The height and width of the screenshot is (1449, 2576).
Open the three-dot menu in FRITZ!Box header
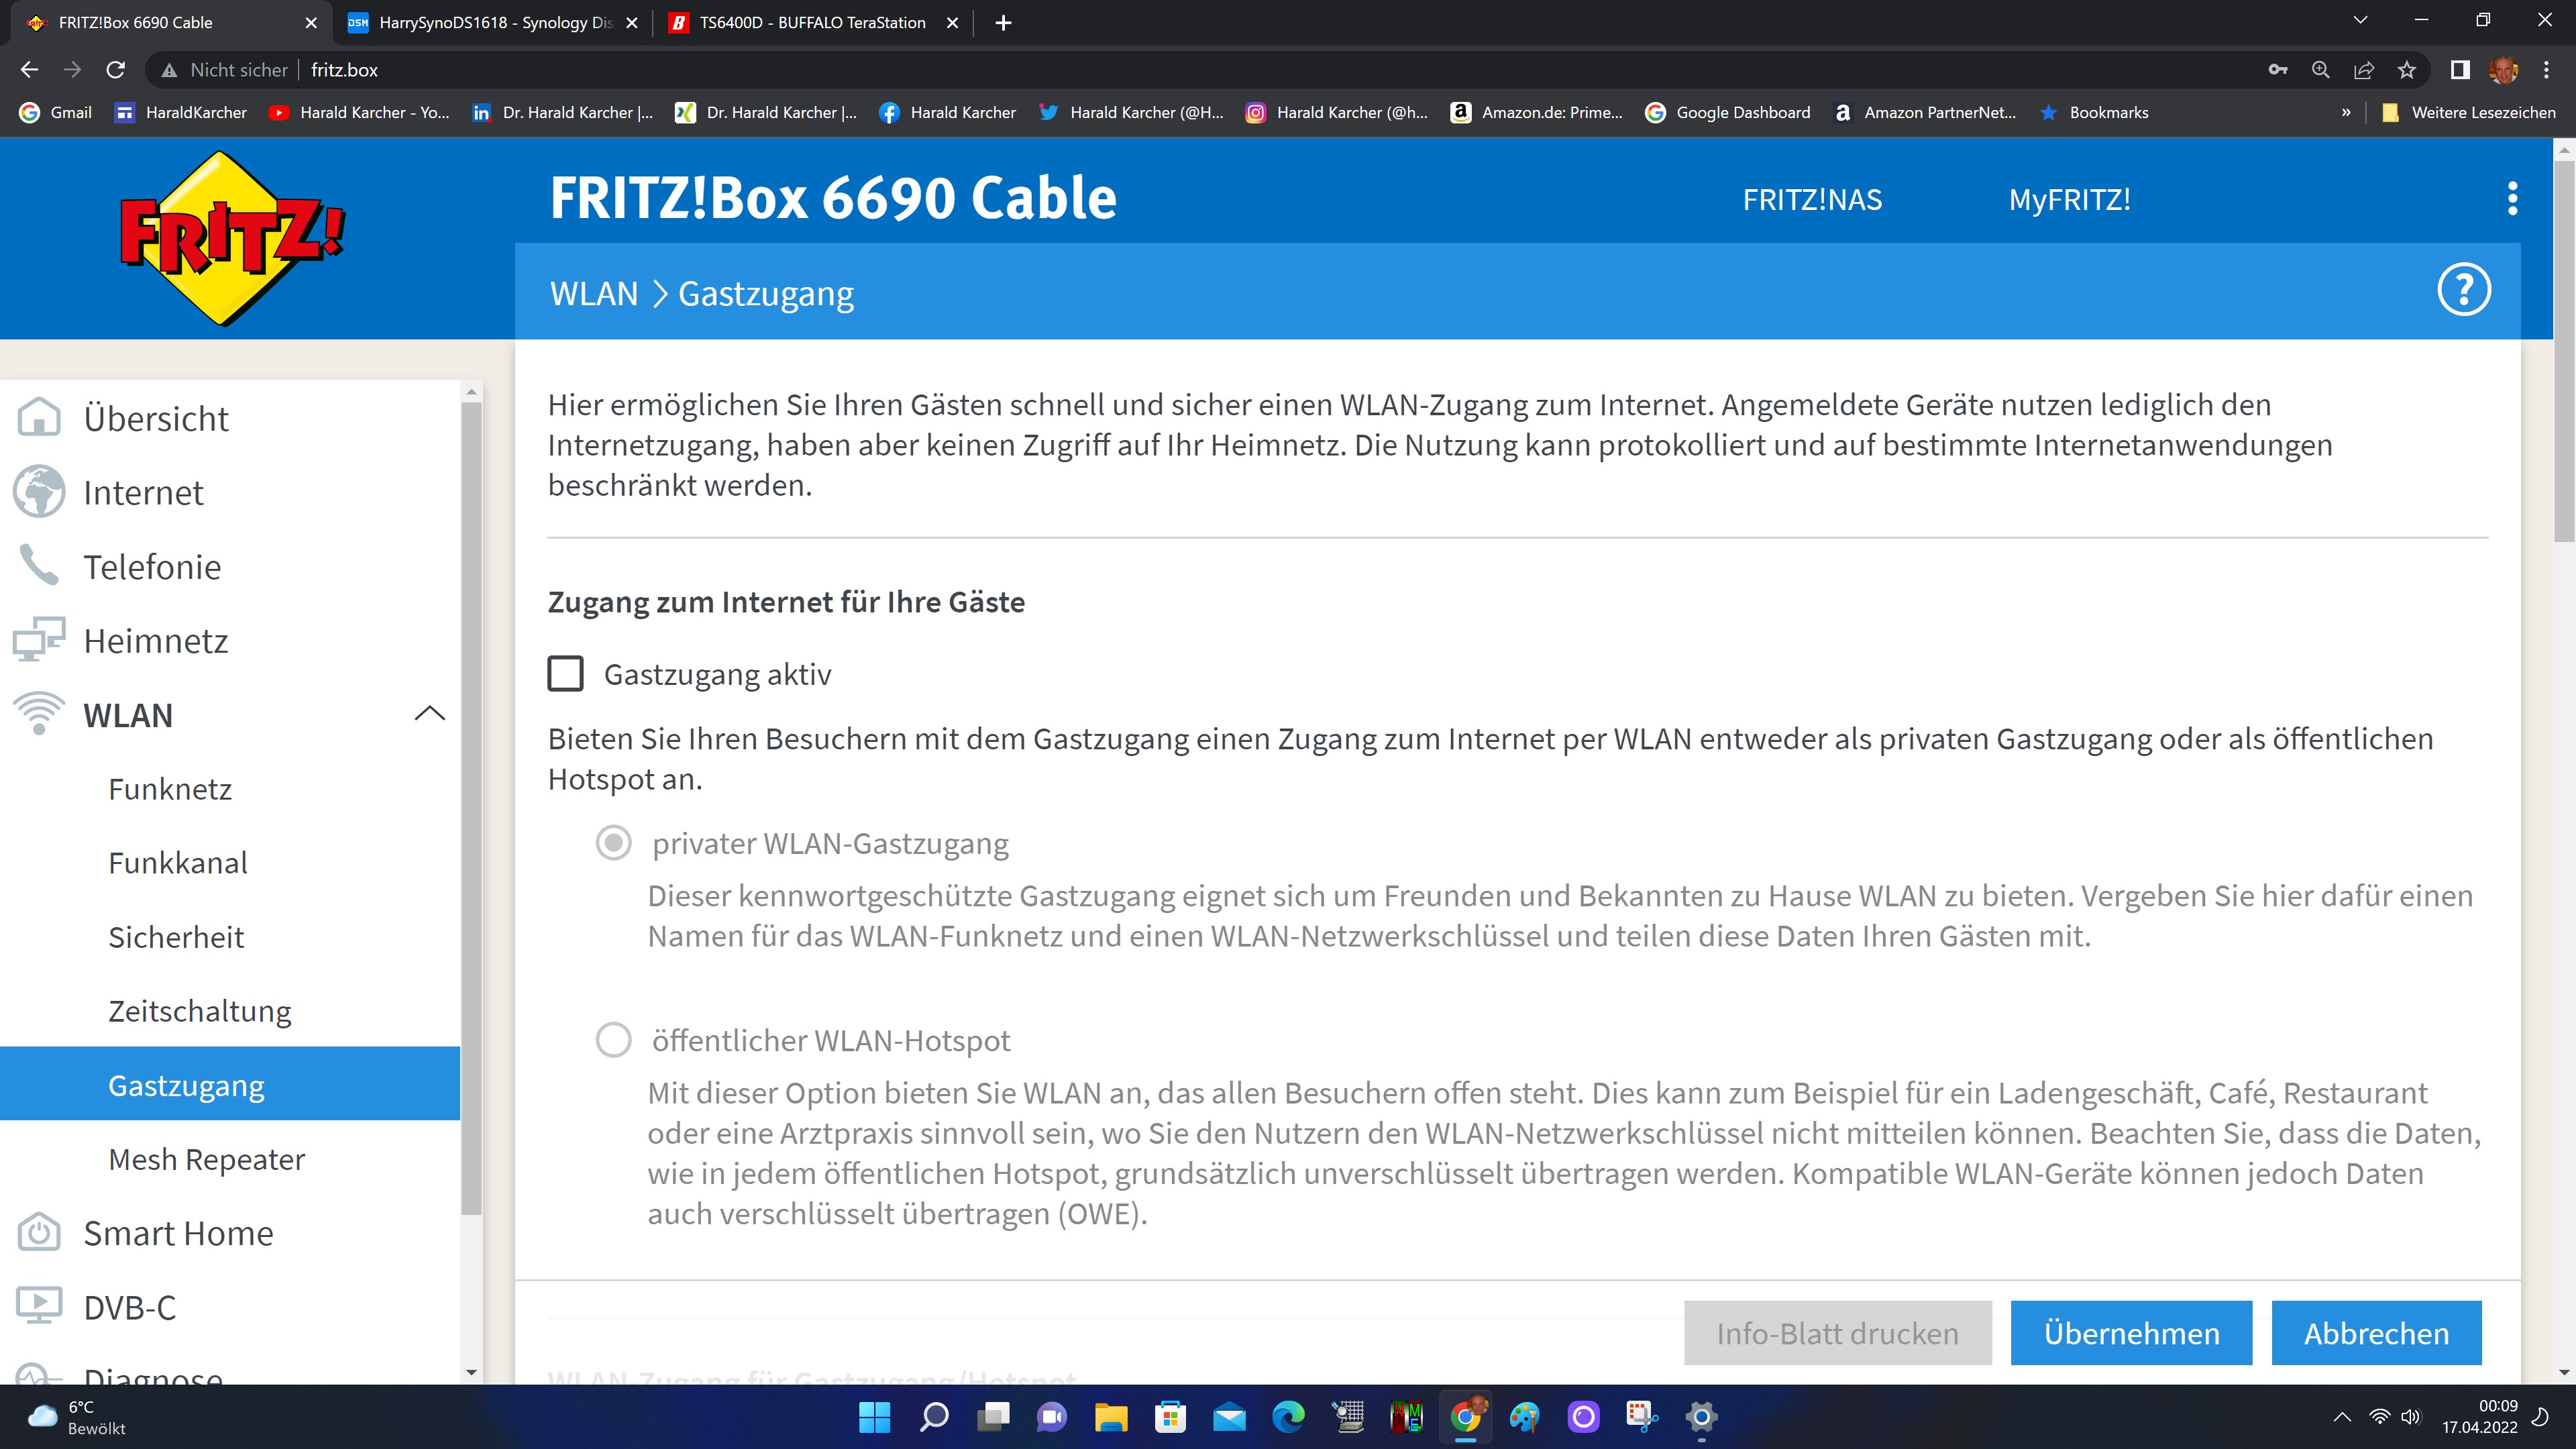pos(2512,199)
